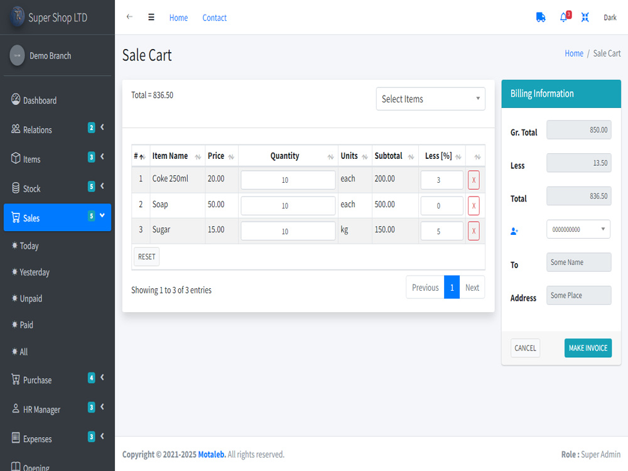This screenshot has height=471, width=628.
Task: Click the Stock badge showing 5
Action: coord(91,187)
